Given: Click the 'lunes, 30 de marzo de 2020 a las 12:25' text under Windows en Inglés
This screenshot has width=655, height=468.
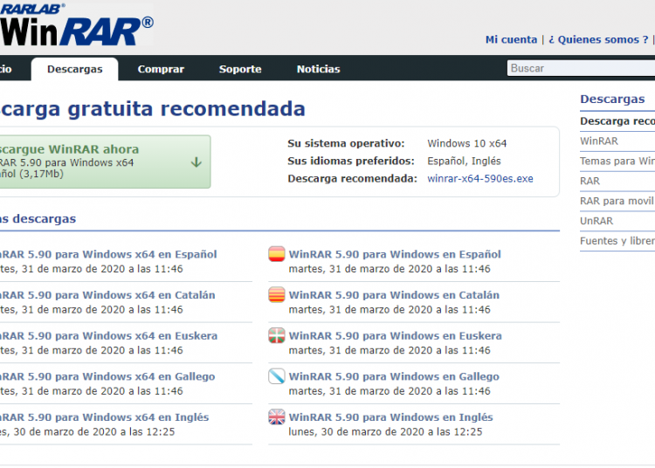Looking at the screenshot, I should tap(385, 431).
